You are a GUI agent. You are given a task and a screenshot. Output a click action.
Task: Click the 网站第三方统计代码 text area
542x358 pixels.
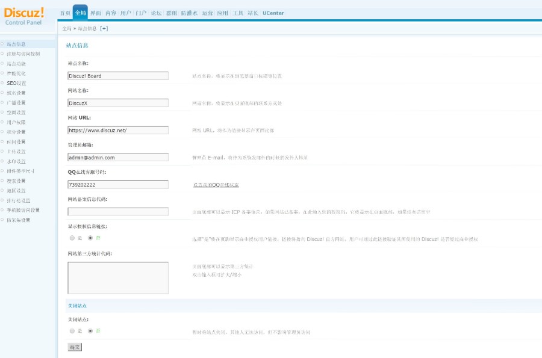118,278
